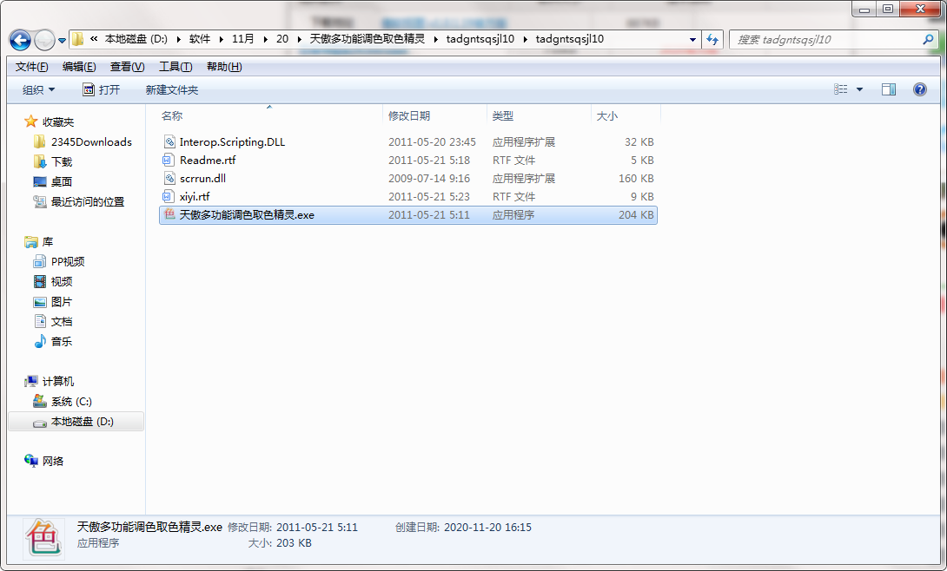
Task: Click the Forward navigation arrow
Action: click(44, 41)
